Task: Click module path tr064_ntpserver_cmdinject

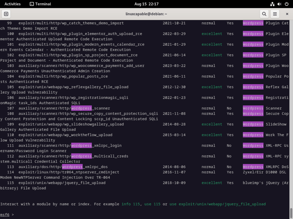Action: (69, 172)
